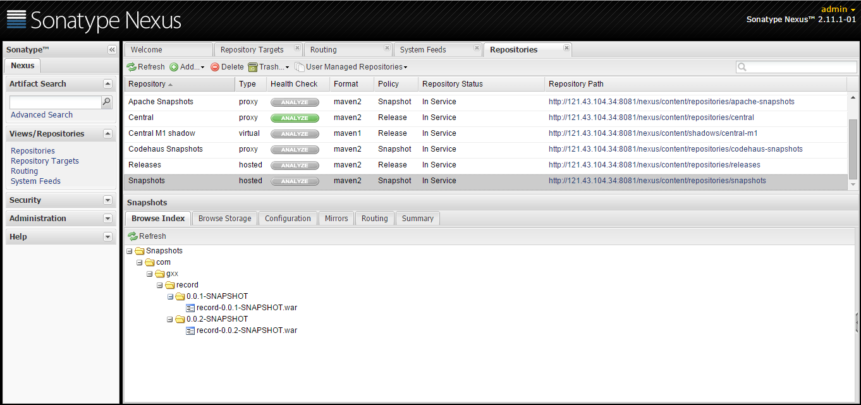
Task: Click the Sonatype Nexus logo icon
Action: point(16,20)
